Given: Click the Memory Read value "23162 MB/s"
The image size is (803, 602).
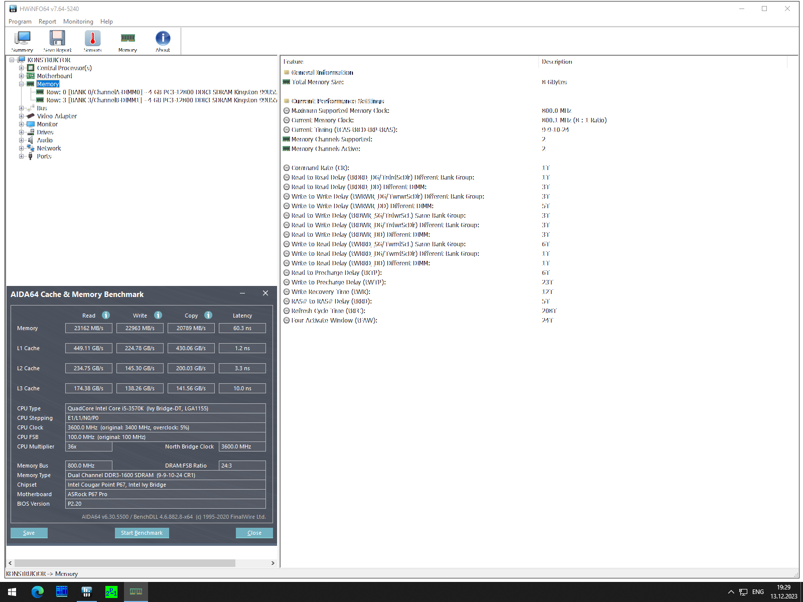Looking at the screenshot, I should (x=89, y=328).
